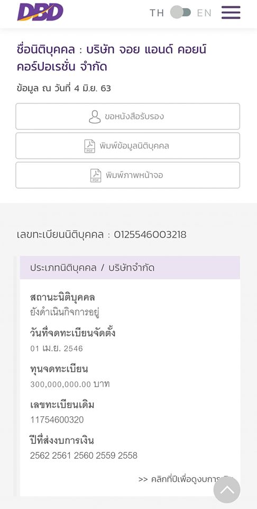Click the พิมพ์ข้อมูลนิติบุคคล button
This screenshot has height=509, width=257.
(128, 146)
